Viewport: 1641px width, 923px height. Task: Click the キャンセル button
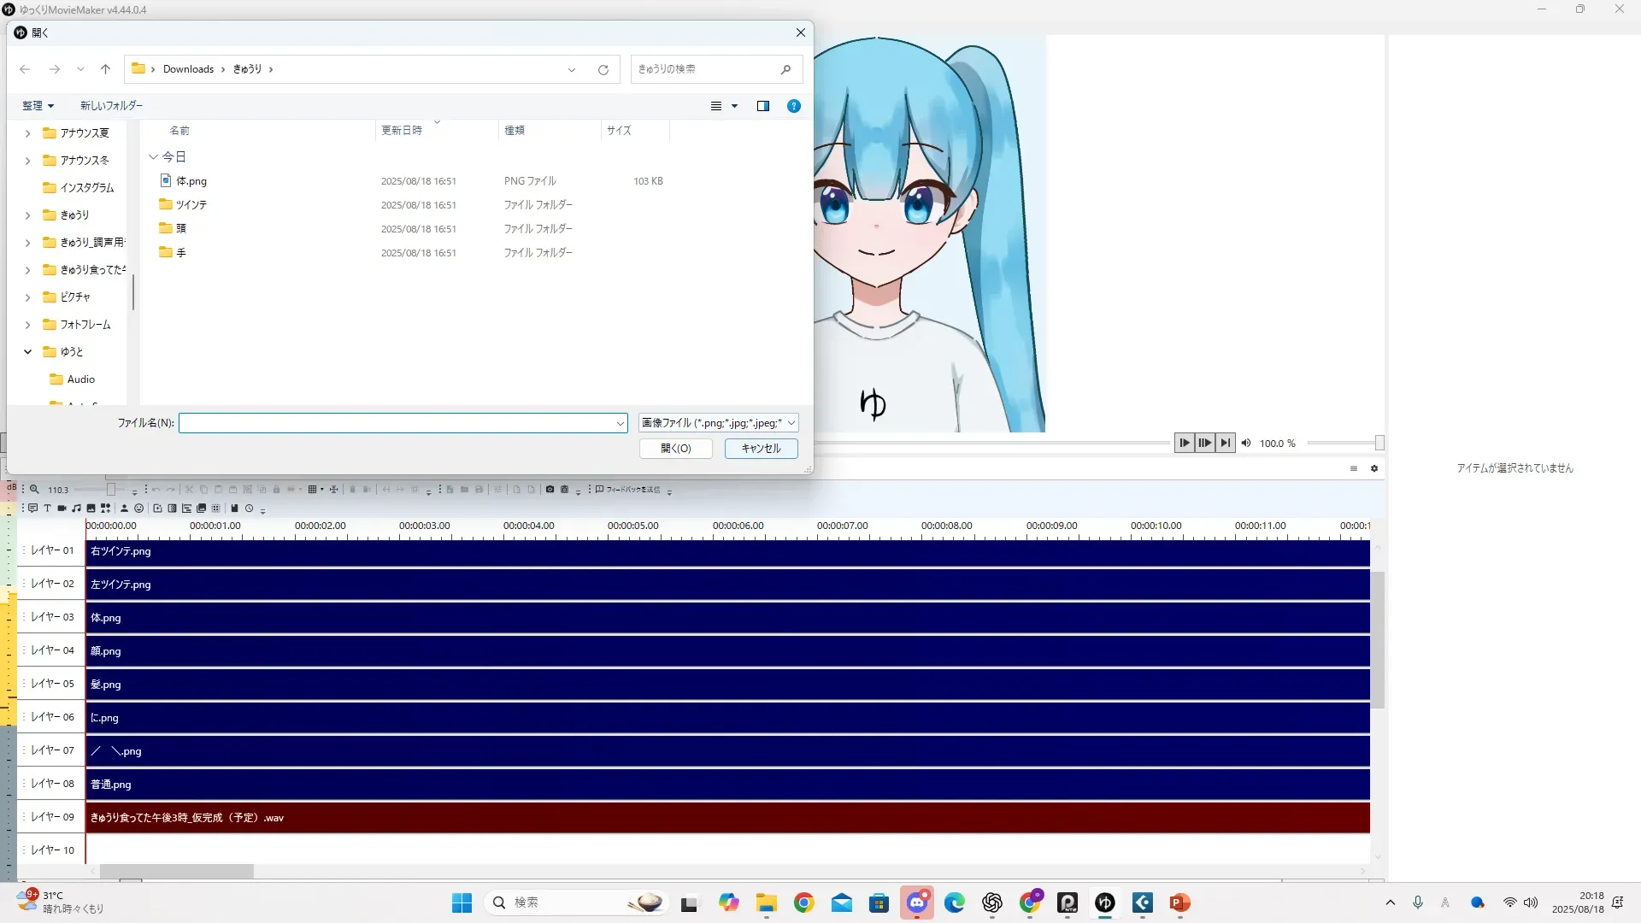761,449
